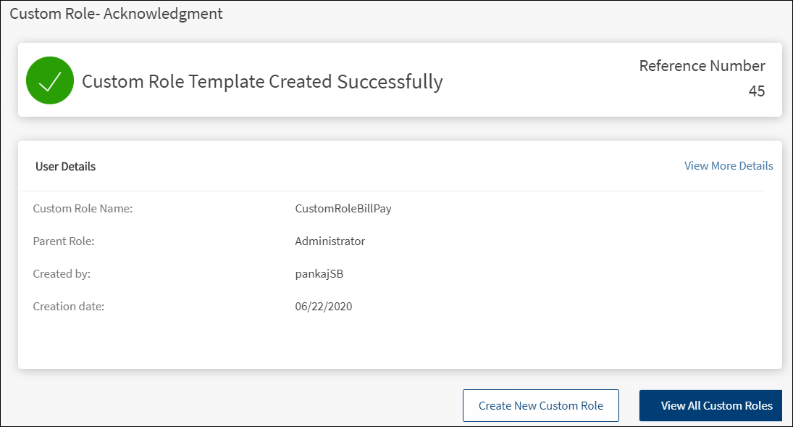Click the Reference Number label
Image resolution: width=793 pixels, height=427 pixels.
coord(702,66)
